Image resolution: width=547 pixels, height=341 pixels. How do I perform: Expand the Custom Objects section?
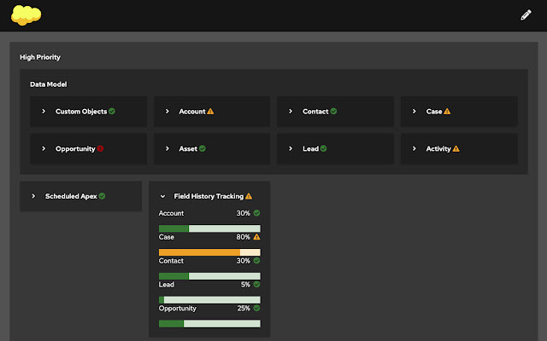[44, 112]
